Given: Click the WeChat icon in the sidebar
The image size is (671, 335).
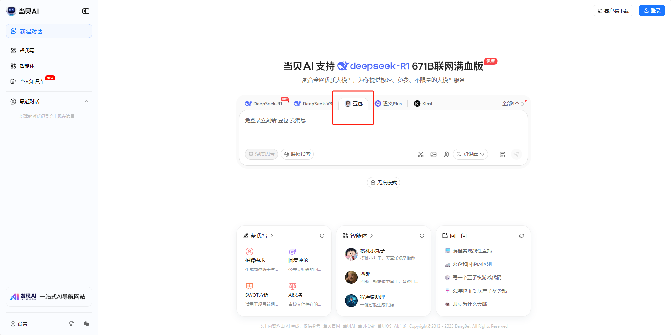Looking at the screenshot, I should click(86, 324).
